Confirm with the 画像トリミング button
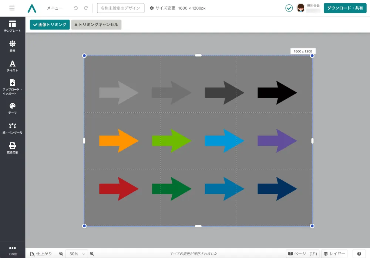Screen dimensions: 370x258 (50, 25)
